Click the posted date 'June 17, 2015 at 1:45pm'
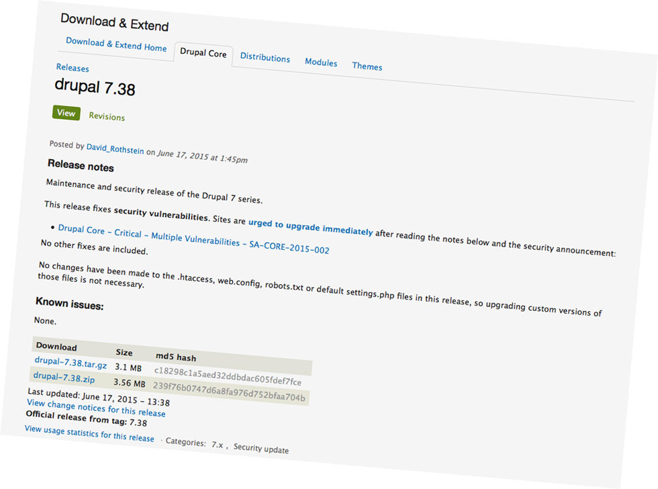Image resolution: width=658 pixels, height=489 pixels. 202,156
